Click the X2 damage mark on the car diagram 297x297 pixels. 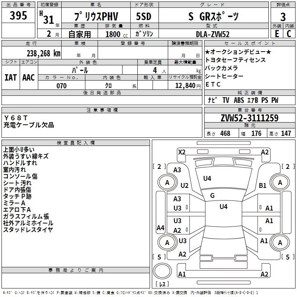(182, 152)
